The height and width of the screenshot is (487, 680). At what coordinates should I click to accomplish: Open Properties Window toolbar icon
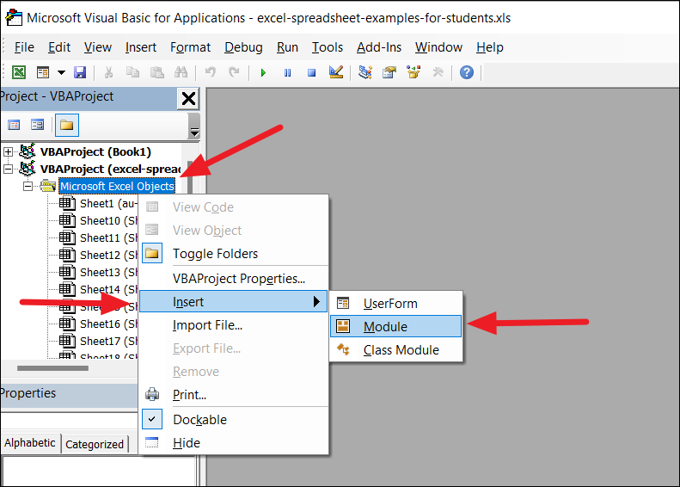click(x=389, y=72)
